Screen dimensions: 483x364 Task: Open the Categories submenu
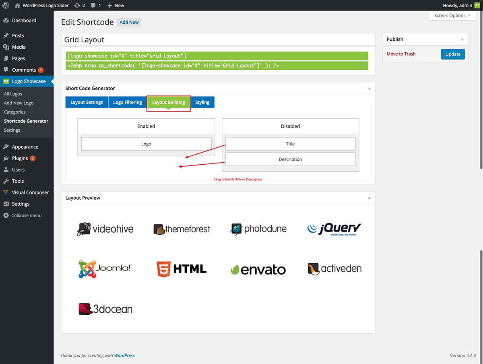coord(14,112)
